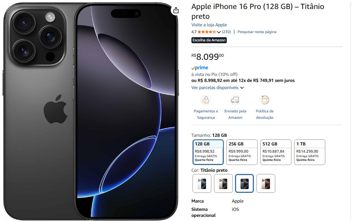
Task: Open the 230 reviews count link
Action: 226,32
